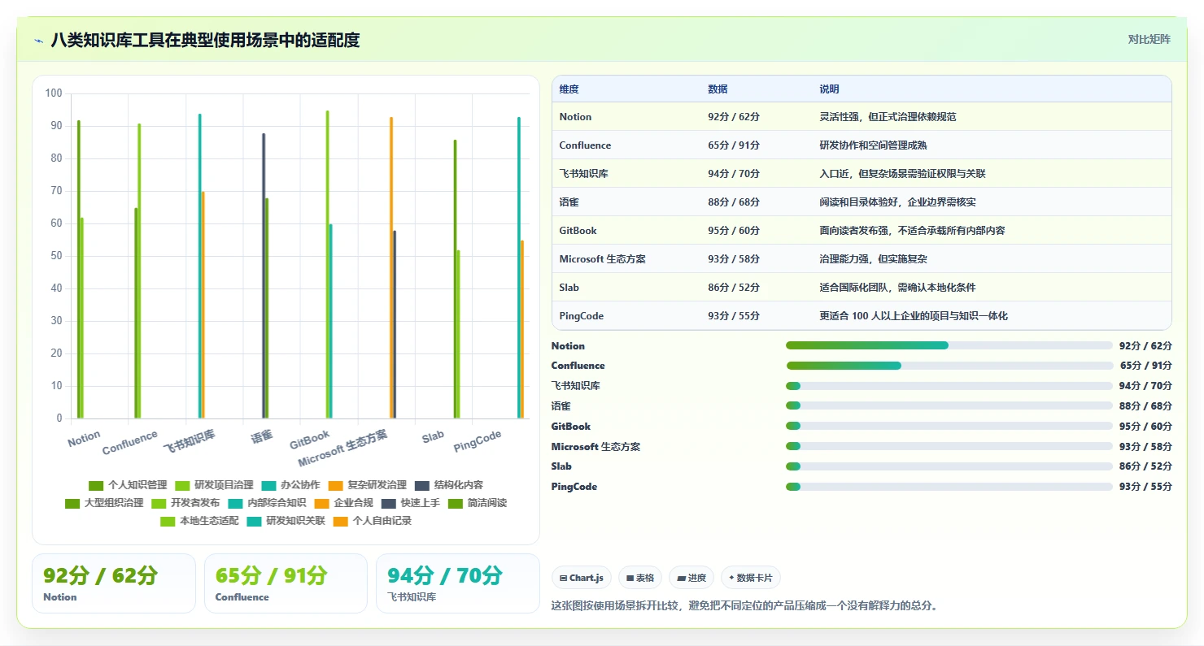
Task: Click the Notion label on chart x-axis
Action: click(84, 440)
